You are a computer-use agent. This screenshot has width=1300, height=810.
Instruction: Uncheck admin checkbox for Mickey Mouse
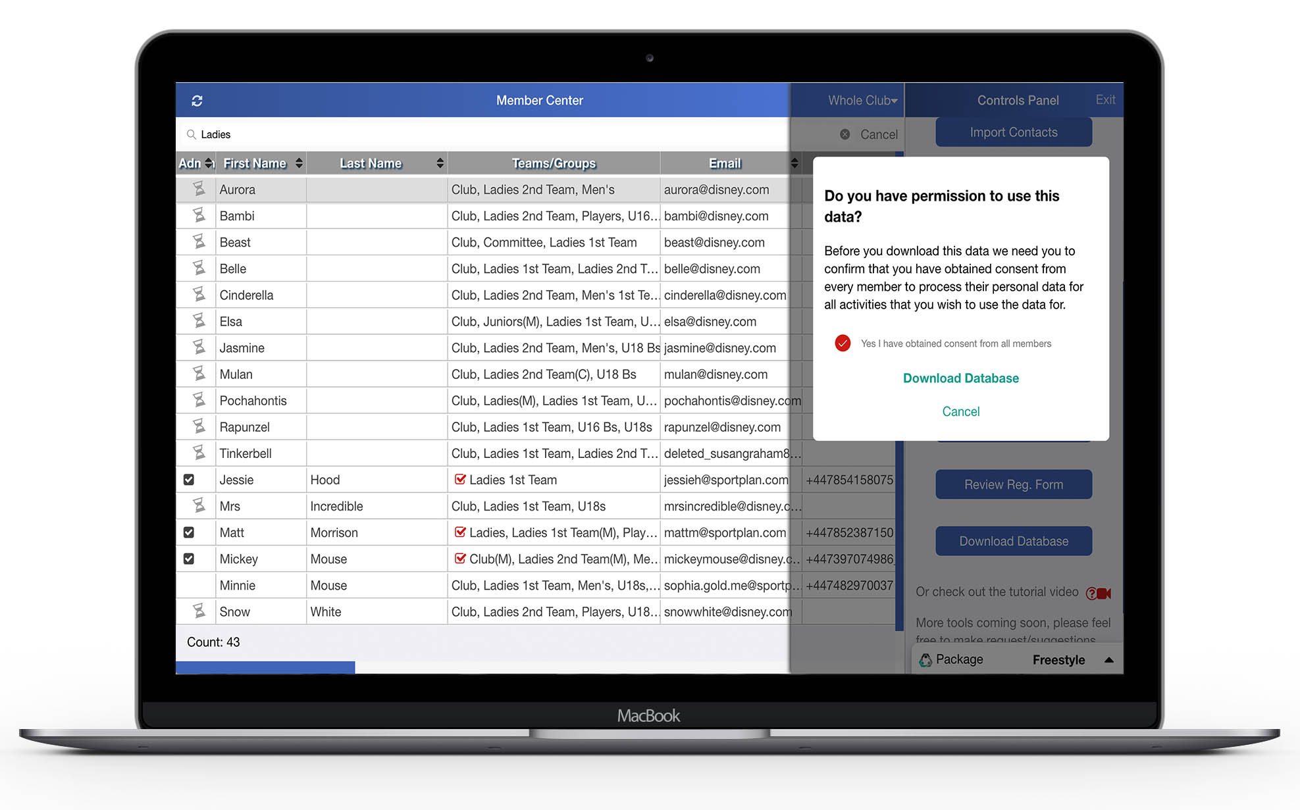189,559
